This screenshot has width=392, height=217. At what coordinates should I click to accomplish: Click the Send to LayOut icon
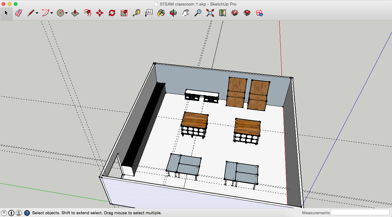[x=259, y=13]
